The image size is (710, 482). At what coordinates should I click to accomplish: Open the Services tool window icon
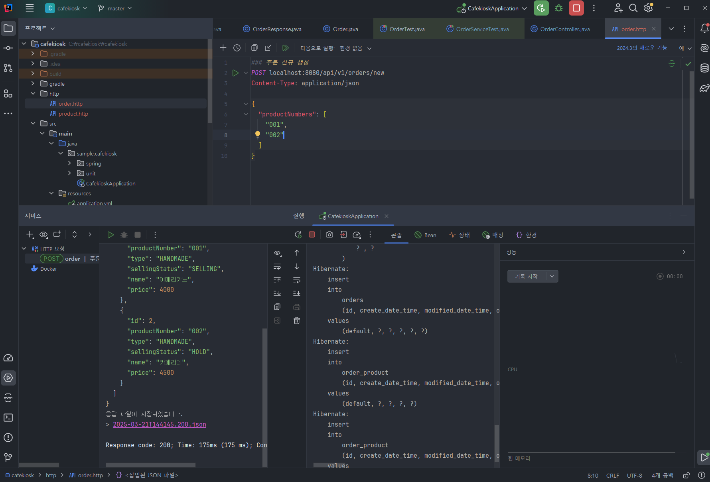(x=8, y=378)
